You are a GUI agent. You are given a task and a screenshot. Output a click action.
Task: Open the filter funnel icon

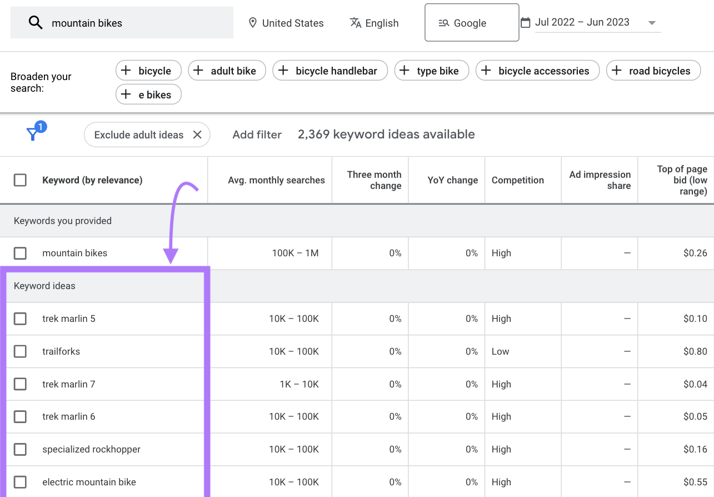(x=33, y=134)
